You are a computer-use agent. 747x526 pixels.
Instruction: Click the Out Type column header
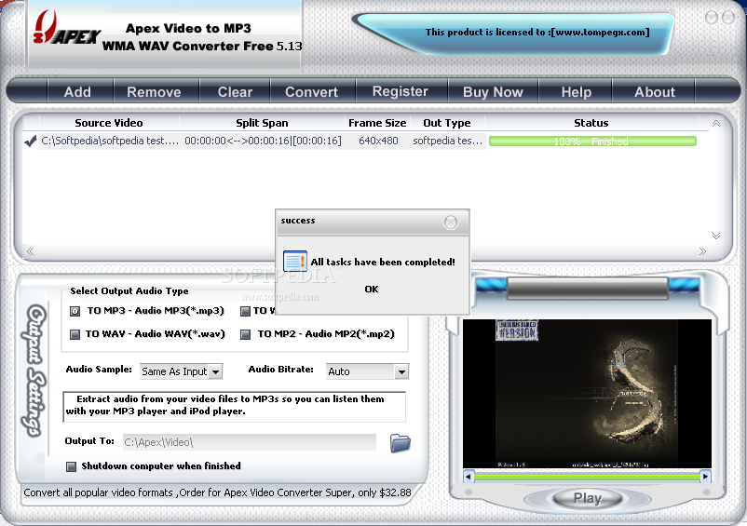point(447,123)
